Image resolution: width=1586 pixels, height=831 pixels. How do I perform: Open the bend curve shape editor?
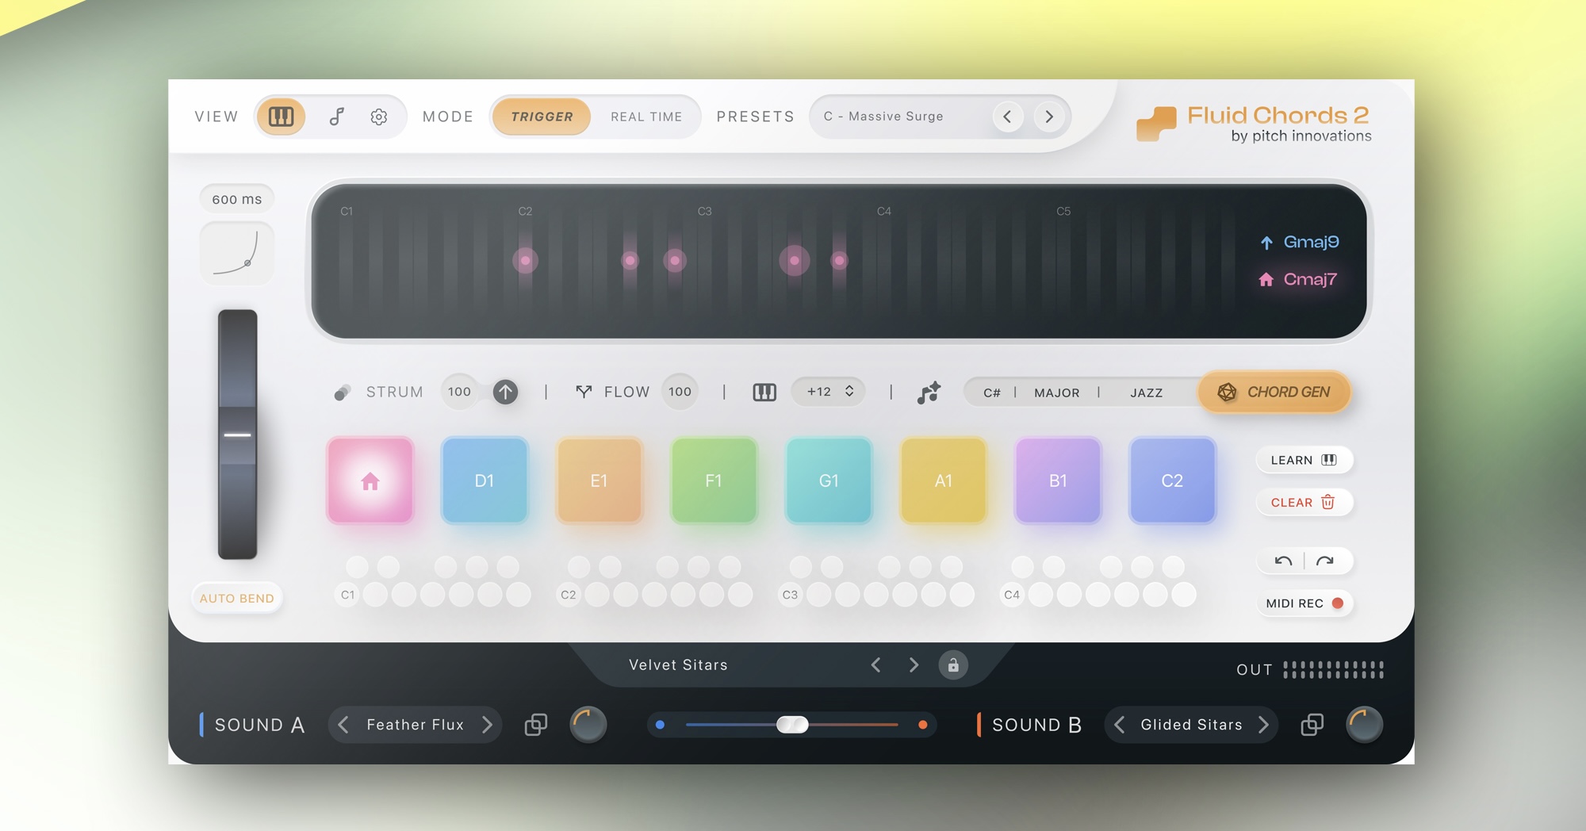tap(236, 253)
